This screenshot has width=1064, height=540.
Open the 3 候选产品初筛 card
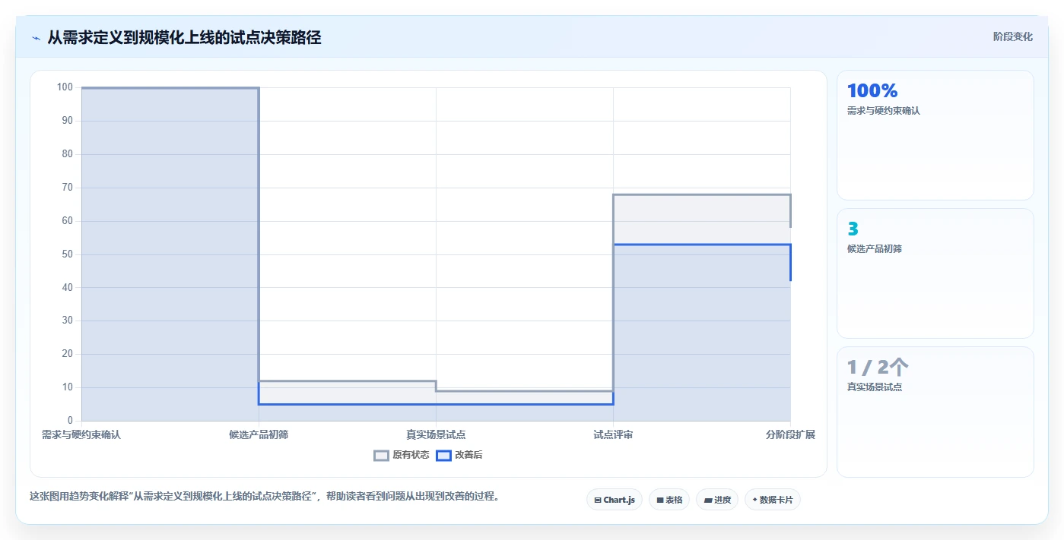[x=935, y=273]
